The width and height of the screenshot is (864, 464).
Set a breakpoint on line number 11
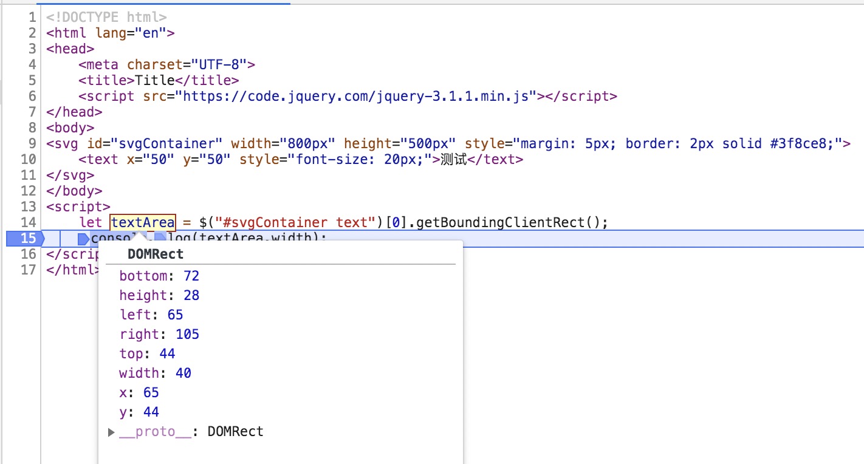click(x=29, y=175)
